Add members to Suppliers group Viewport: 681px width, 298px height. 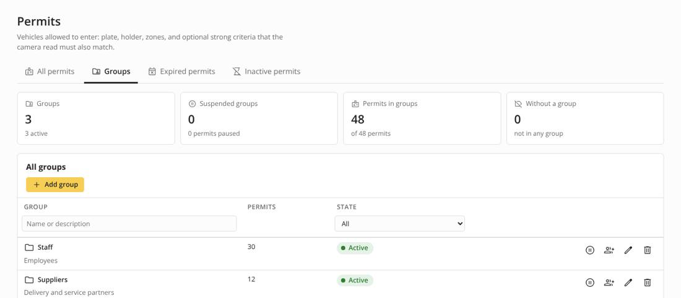[x=609, y=283]
